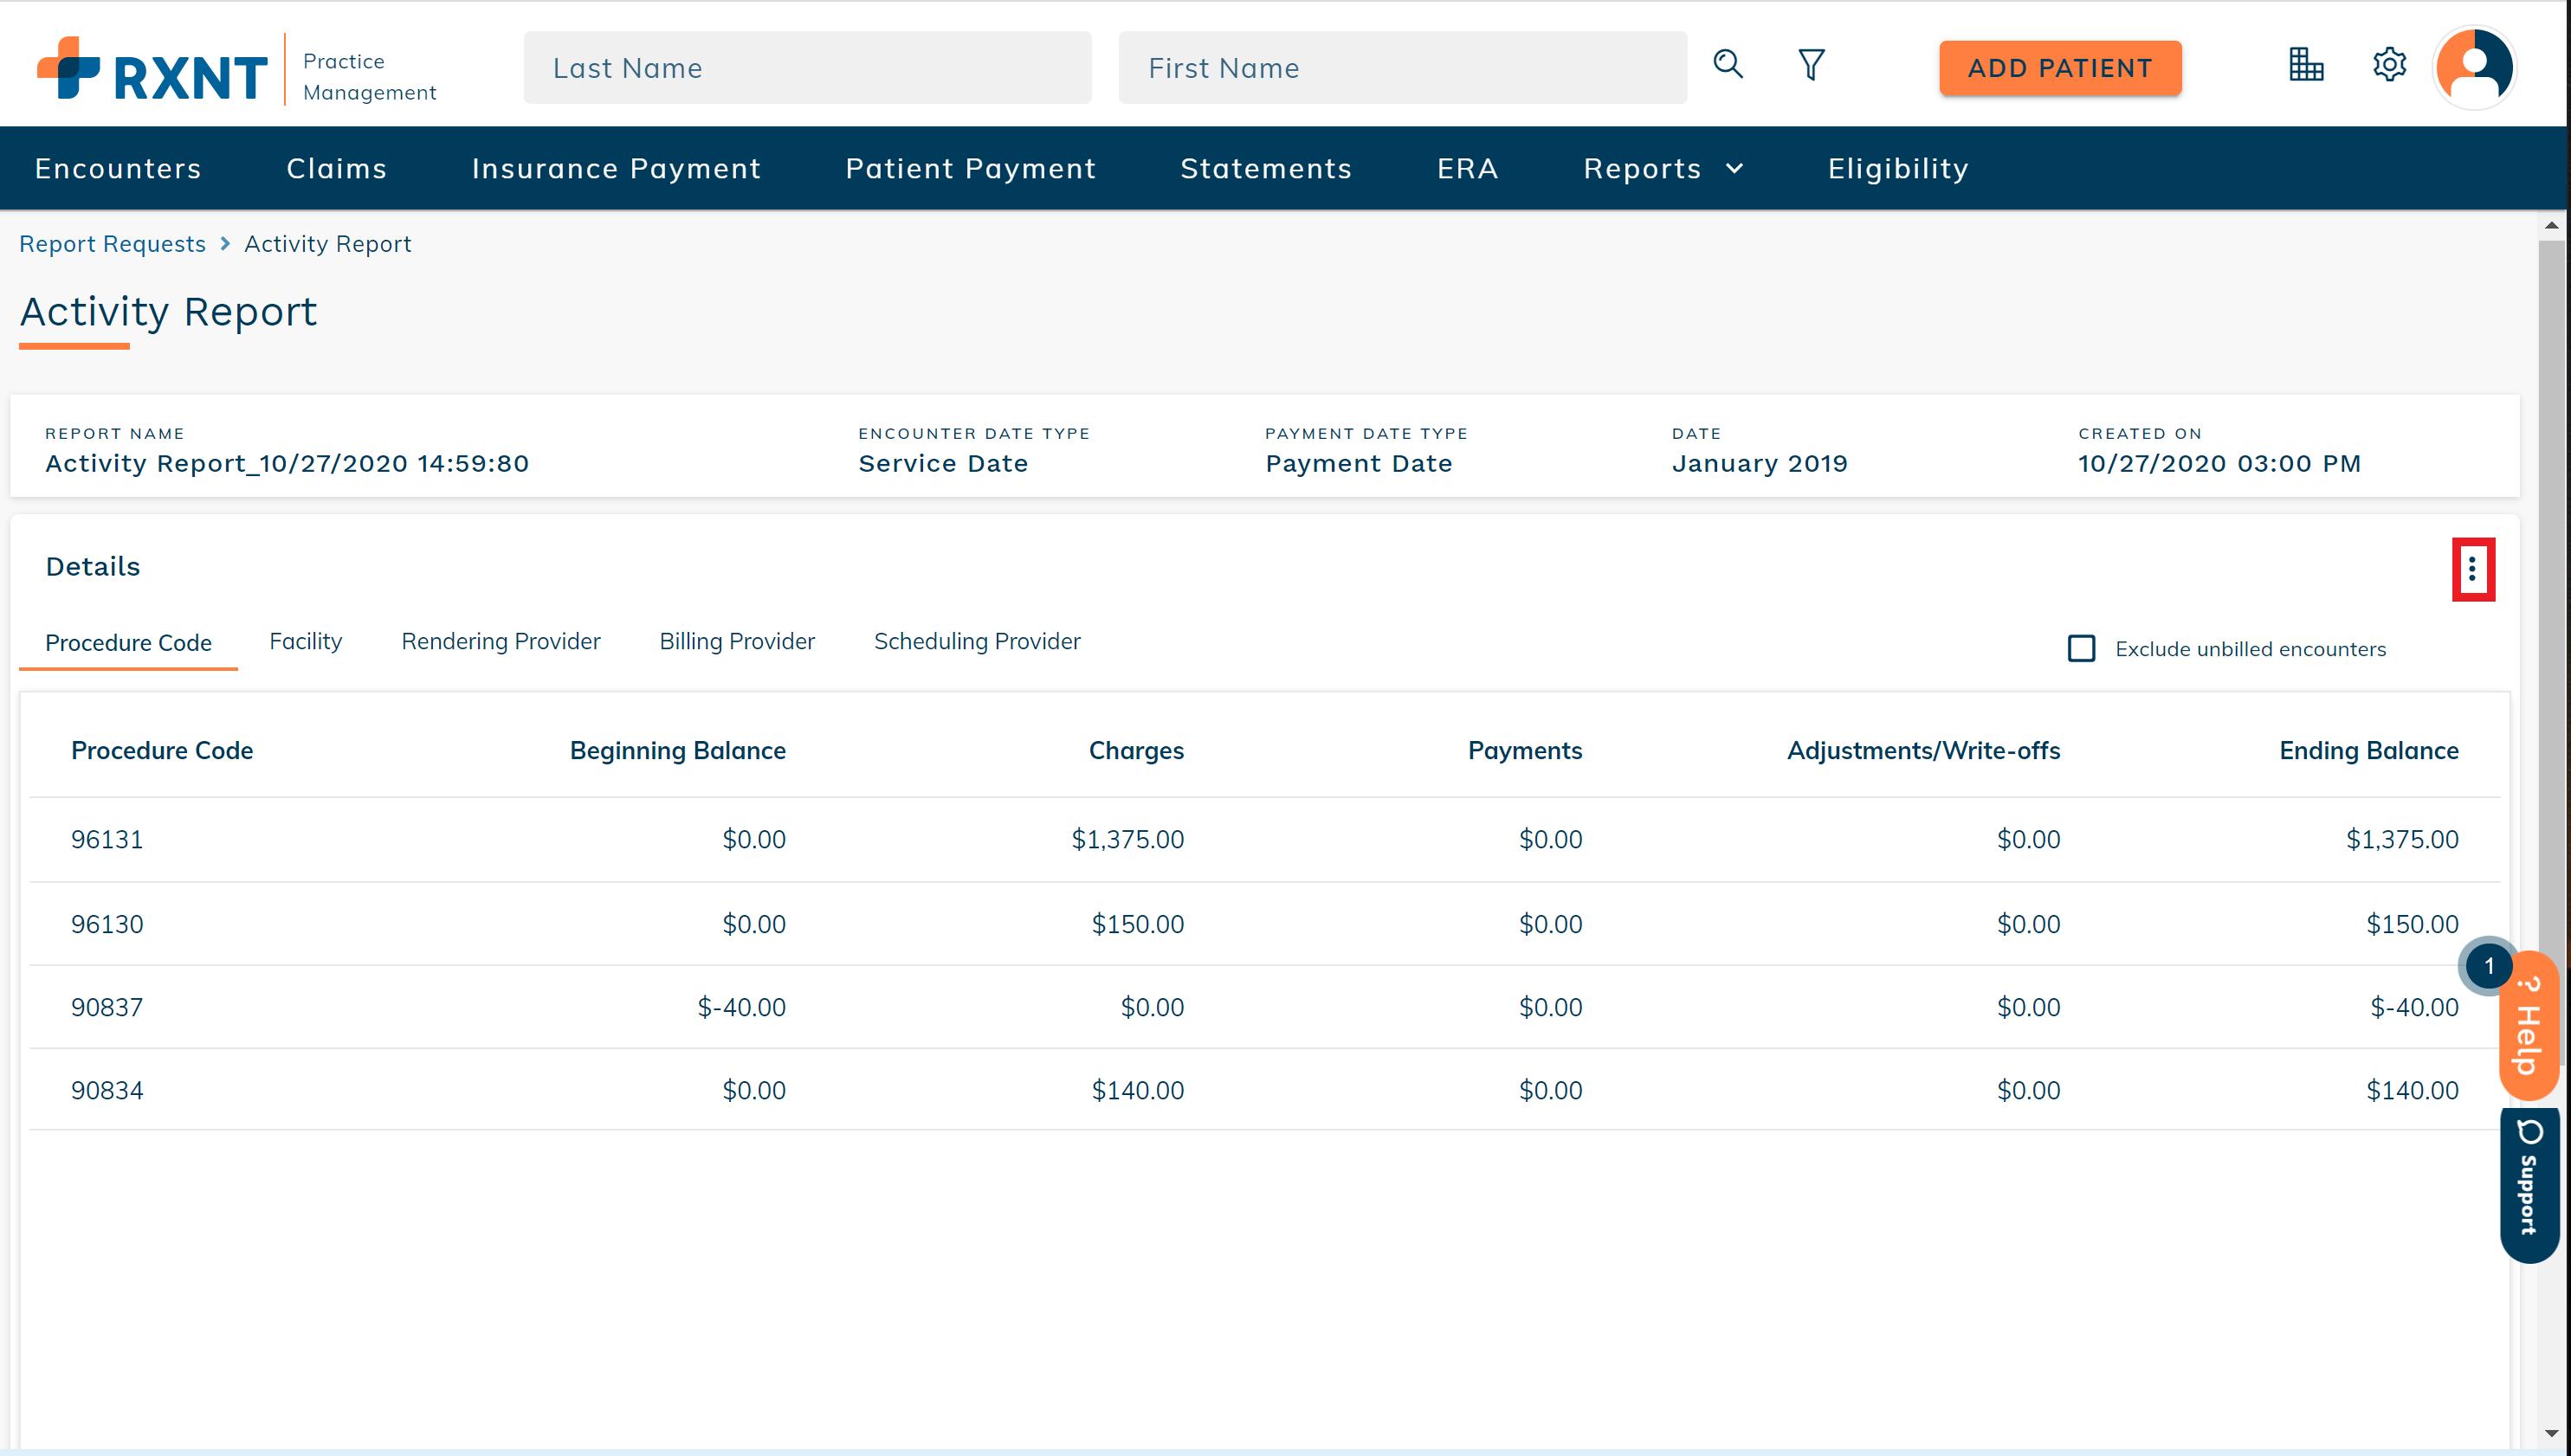Click the Beginning Balance column header
The width and height of the screenshot is (2571, 1456).
click(677, 750)
